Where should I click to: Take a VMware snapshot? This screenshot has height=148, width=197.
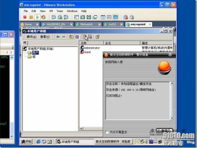click(x=54, y=17)
